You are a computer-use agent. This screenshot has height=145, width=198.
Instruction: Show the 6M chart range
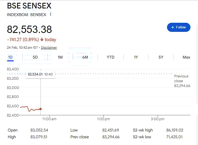tap(85, 57)
